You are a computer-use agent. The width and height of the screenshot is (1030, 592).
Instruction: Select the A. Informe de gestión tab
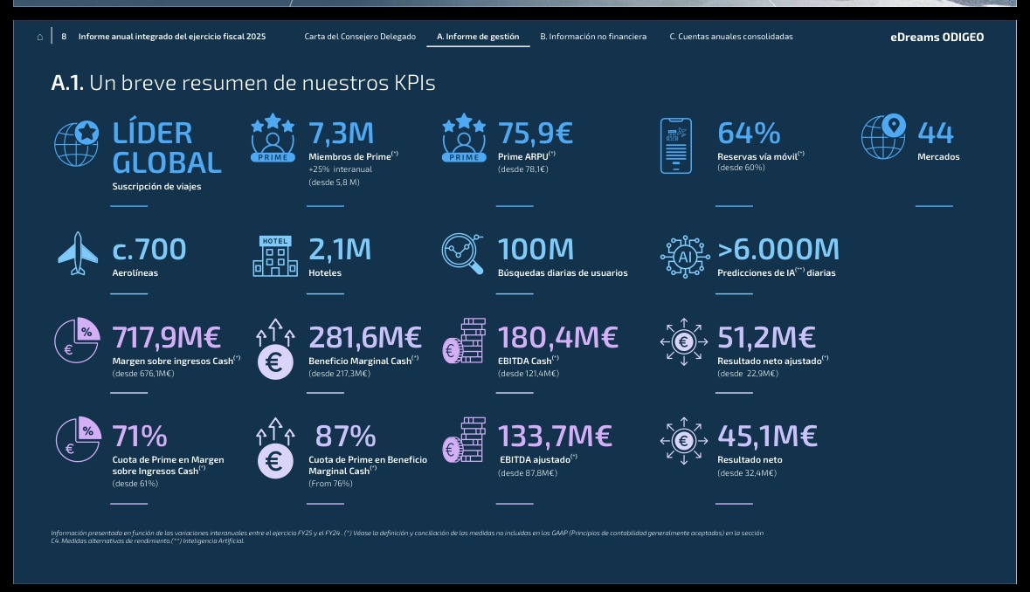(x=478, y=37)
